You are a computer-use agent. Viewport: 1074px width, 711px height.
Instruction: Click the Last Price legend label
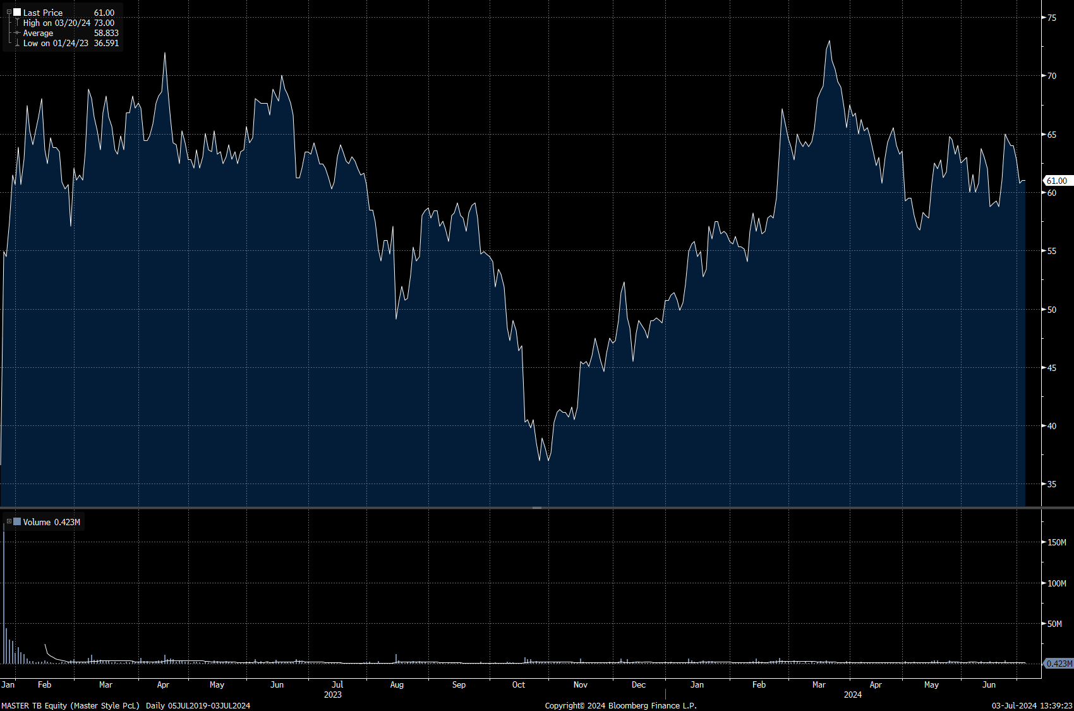point(43,13)
